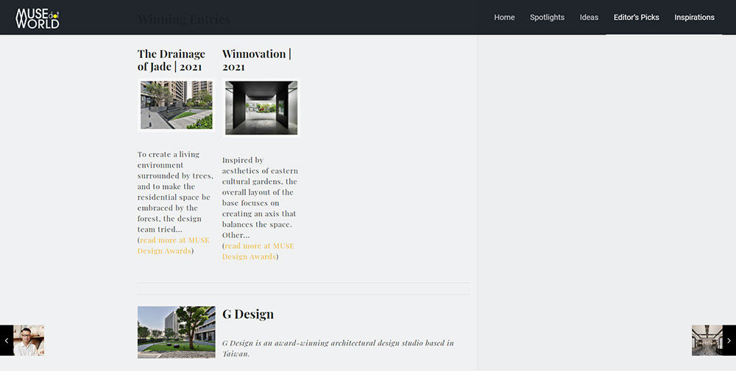The height and width of the screenshot is (371, 736).
Task: Open the Spotlights menu item
Action: click(547, 18)
